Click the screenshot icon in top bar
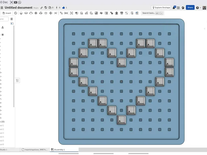 12,2
